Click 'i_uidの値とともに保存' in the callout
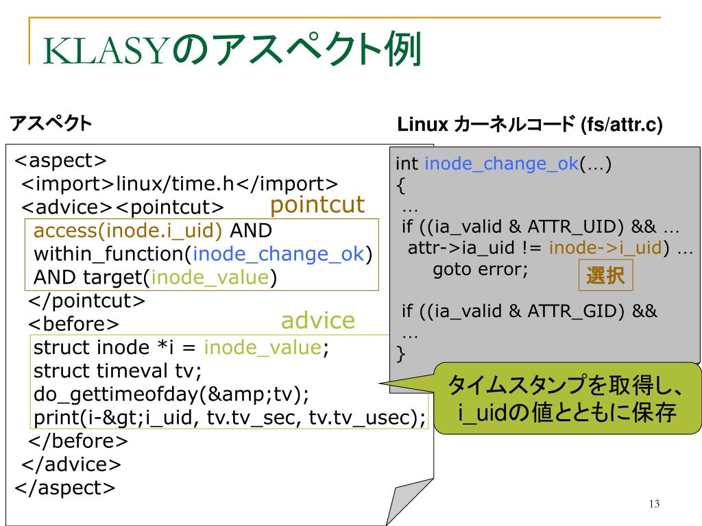This screenshot has height=526, width=702. coord(567,412)
